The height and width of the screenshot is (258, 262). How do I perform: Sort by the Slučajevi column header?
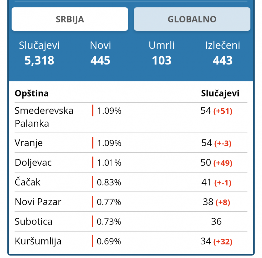(x=220, y=93)
